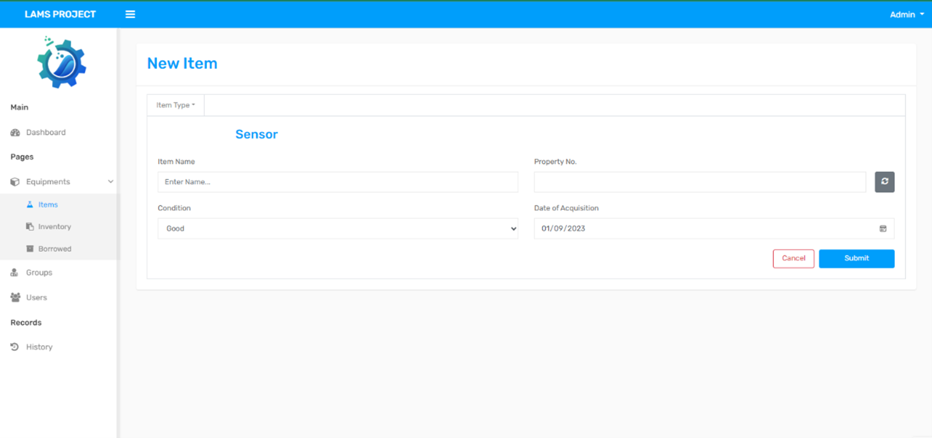The image size is (932, 438).
Task: Click the Groups icon in sidebar
Action: click(14, 273)
